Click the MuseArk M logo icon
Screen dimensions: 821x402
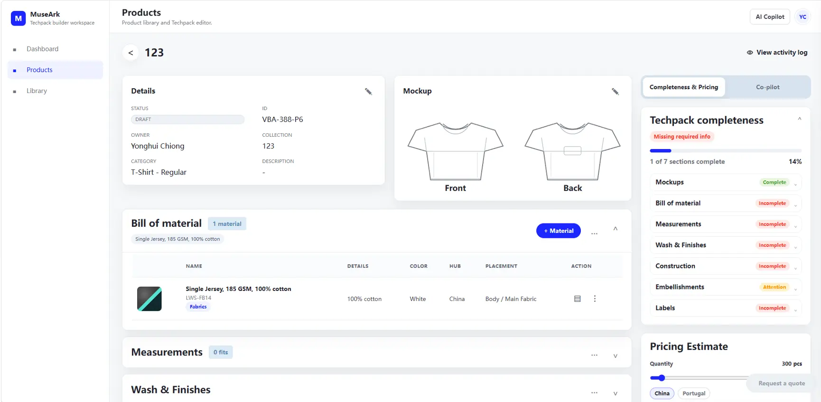18,19
